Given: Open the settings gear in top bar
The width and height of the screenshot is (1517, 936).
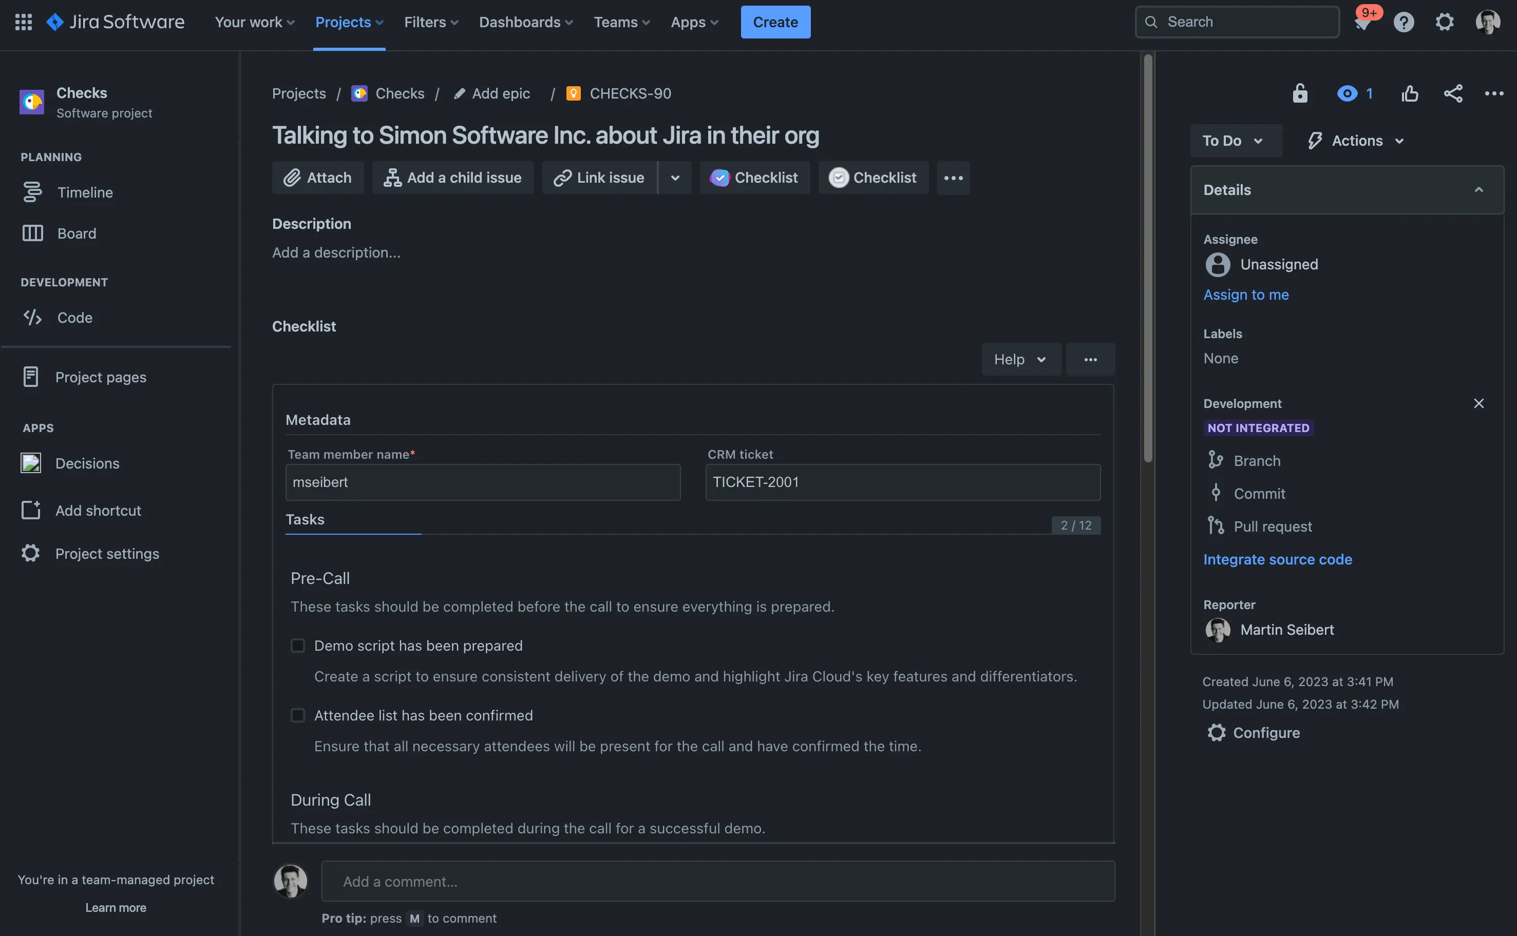Looking at the screenshot, I should click(x=1445, y=22).
